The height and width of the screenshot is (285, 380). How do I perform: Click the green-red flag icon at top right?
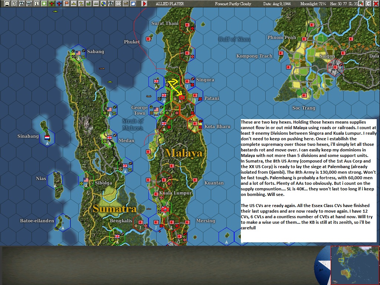pyautogui.click(x=361, y=4)
